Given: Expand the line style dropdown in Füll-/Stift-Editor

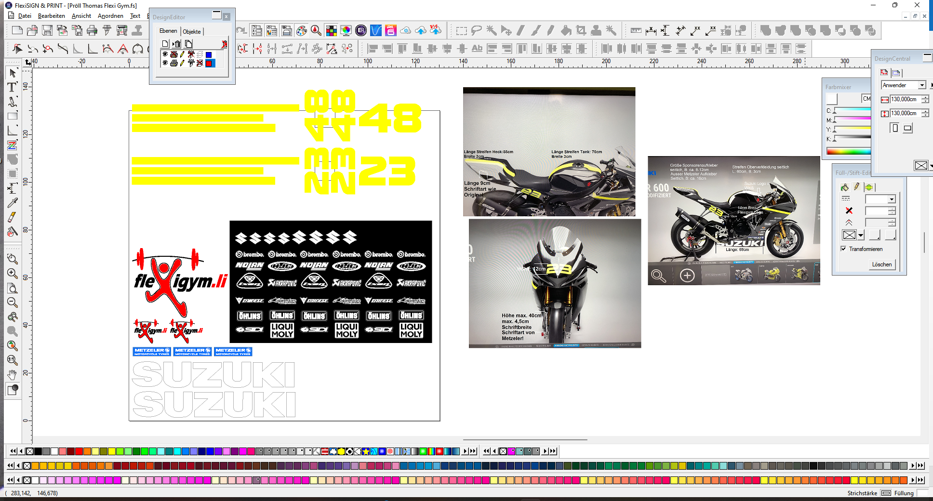Looking at the screenshot, I should coord(892,199).
